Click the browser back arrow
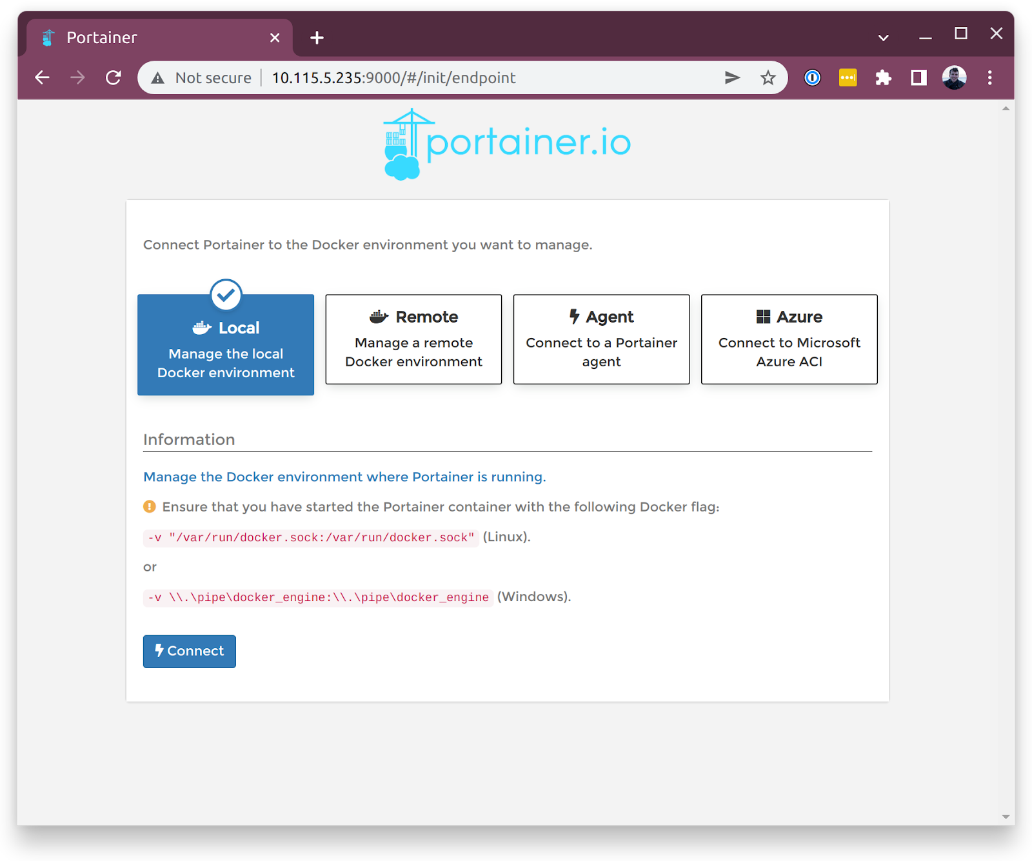 point(43,78)
